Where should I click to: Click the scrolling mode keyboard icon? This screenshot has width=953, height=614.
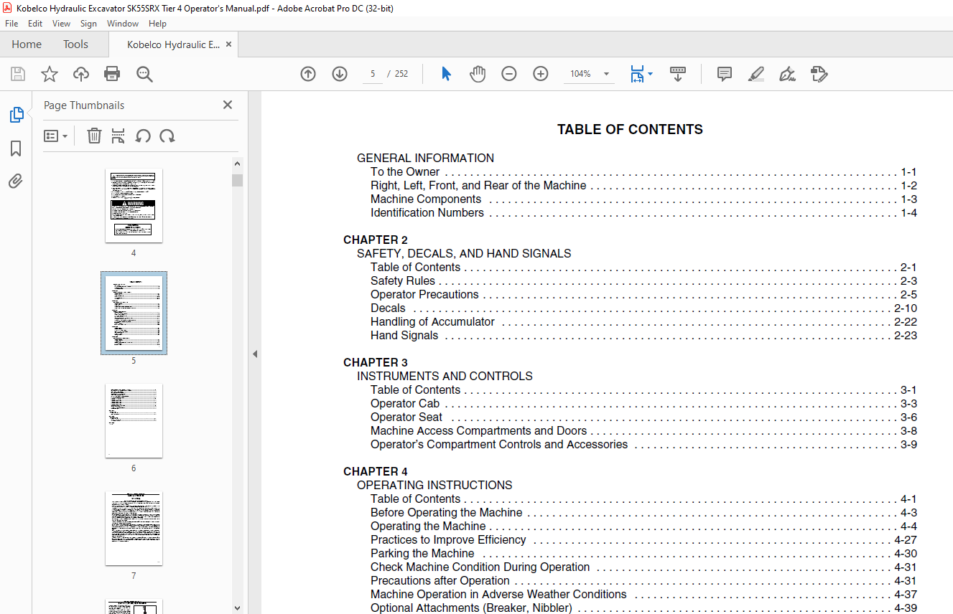678,74
